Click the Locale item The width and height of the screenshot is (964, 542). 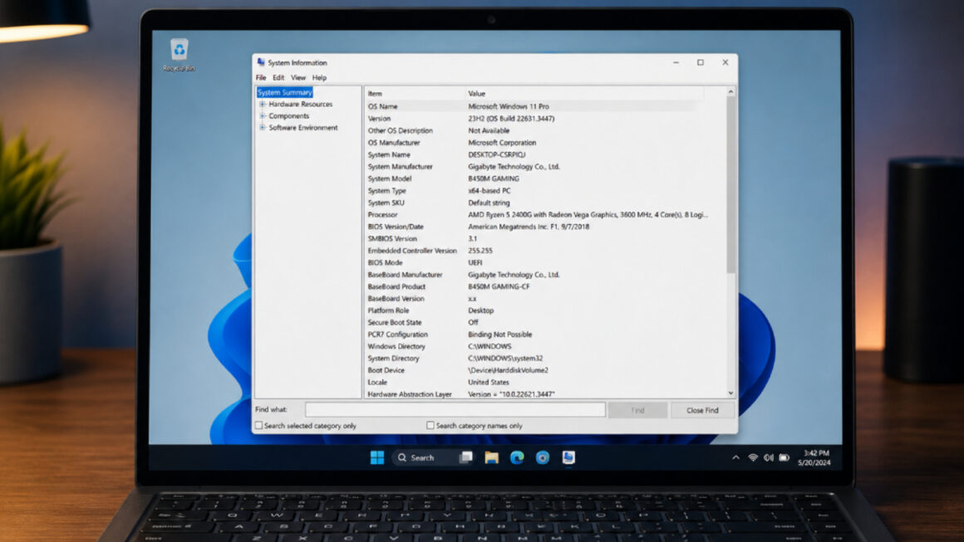coord(377,383)
